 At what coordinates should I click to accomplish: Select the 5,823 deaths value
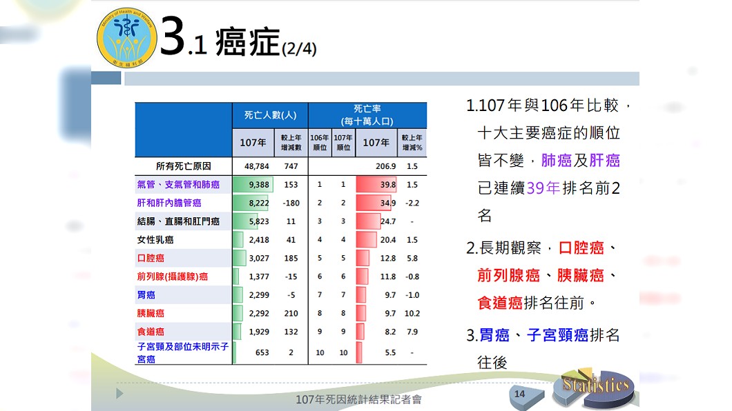tap(259, 221)
